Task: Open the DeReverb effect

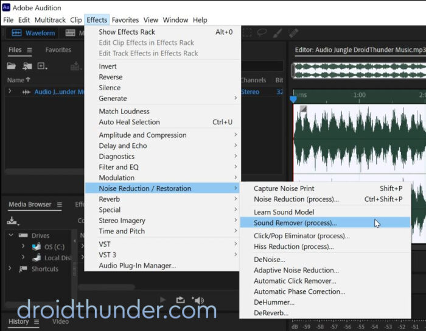Action: pos(325,313)
